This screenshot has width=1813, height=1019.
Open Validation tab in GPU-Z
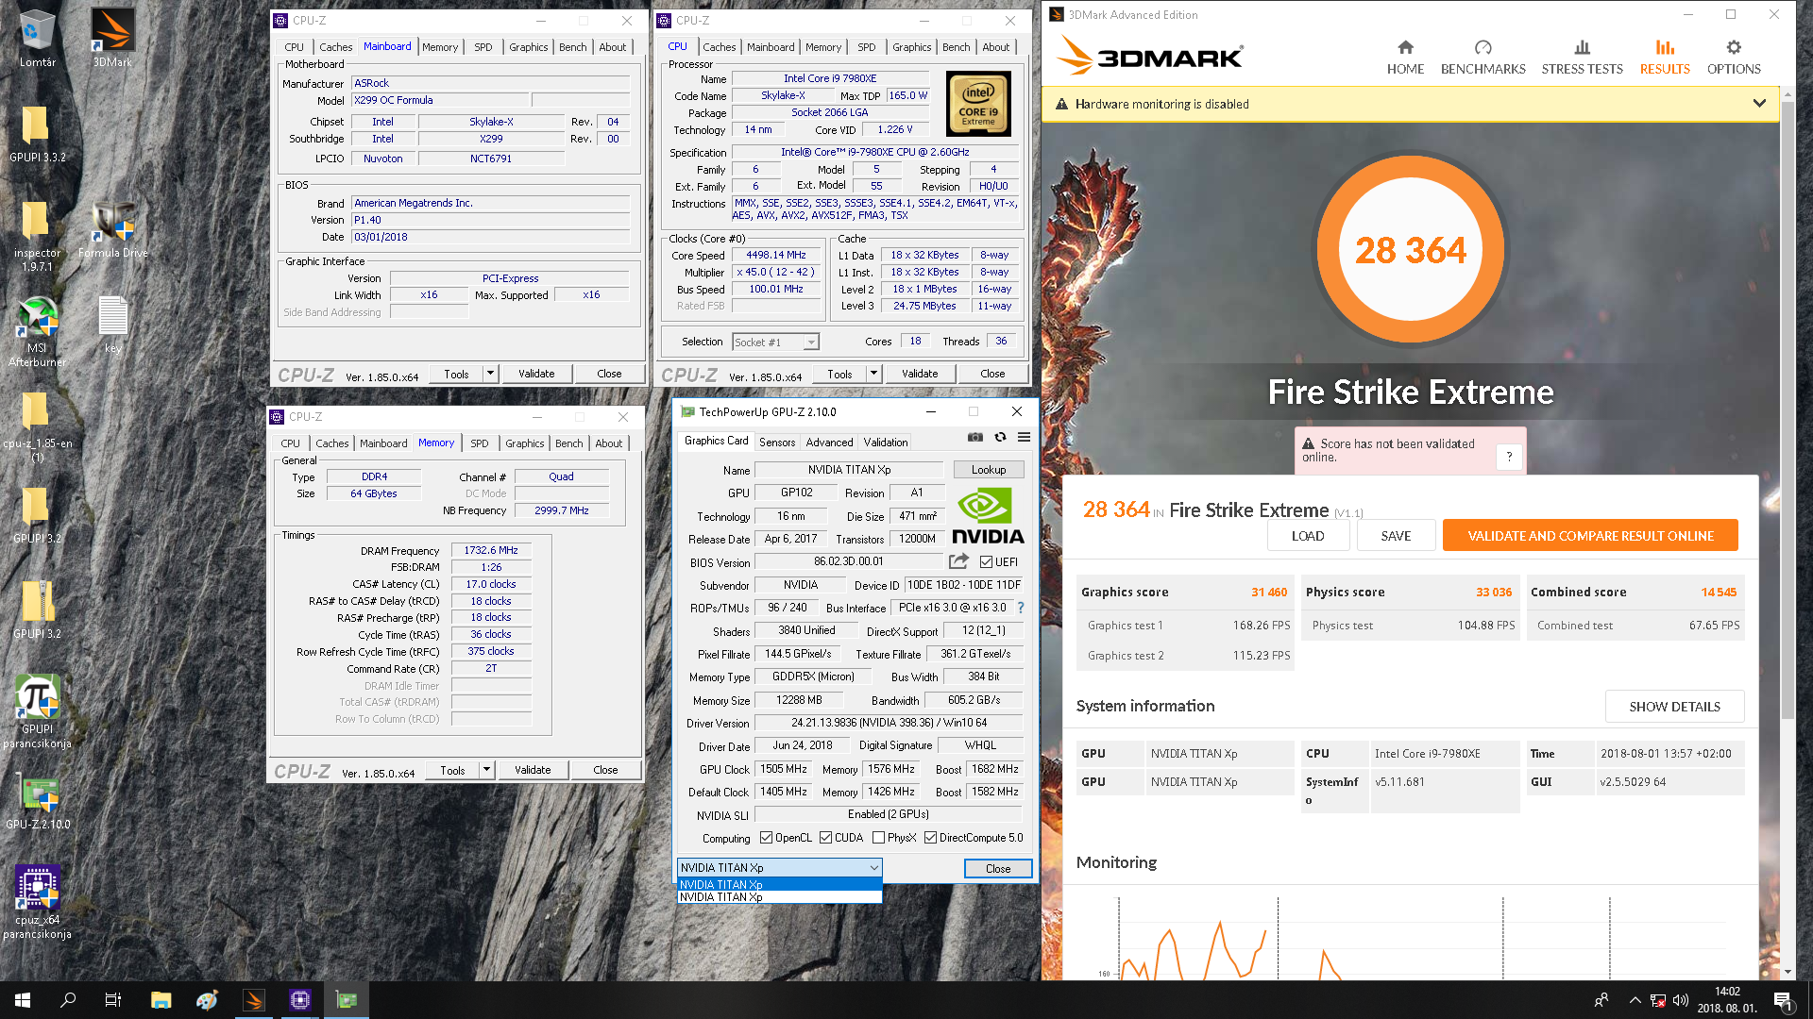point(886,442)
